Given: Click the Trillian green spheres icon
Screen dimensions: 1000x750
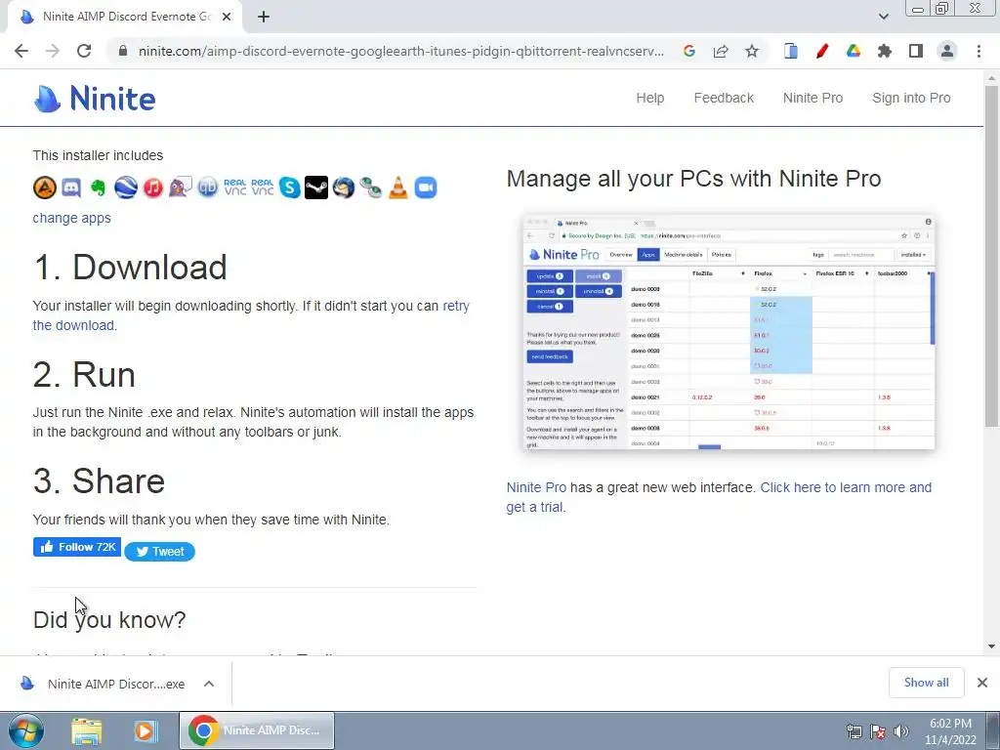Looking at the screenshot, I should tap(370, 187).
